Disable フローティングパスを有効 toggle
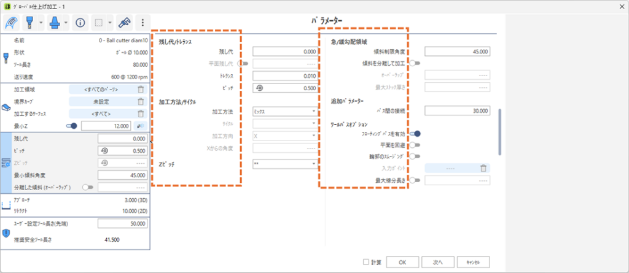 (x=415, y=133)
